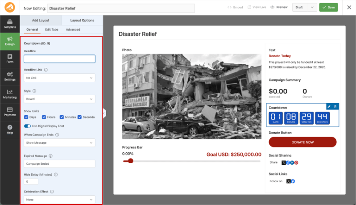Click the red progress bar handle

[131, 161]
